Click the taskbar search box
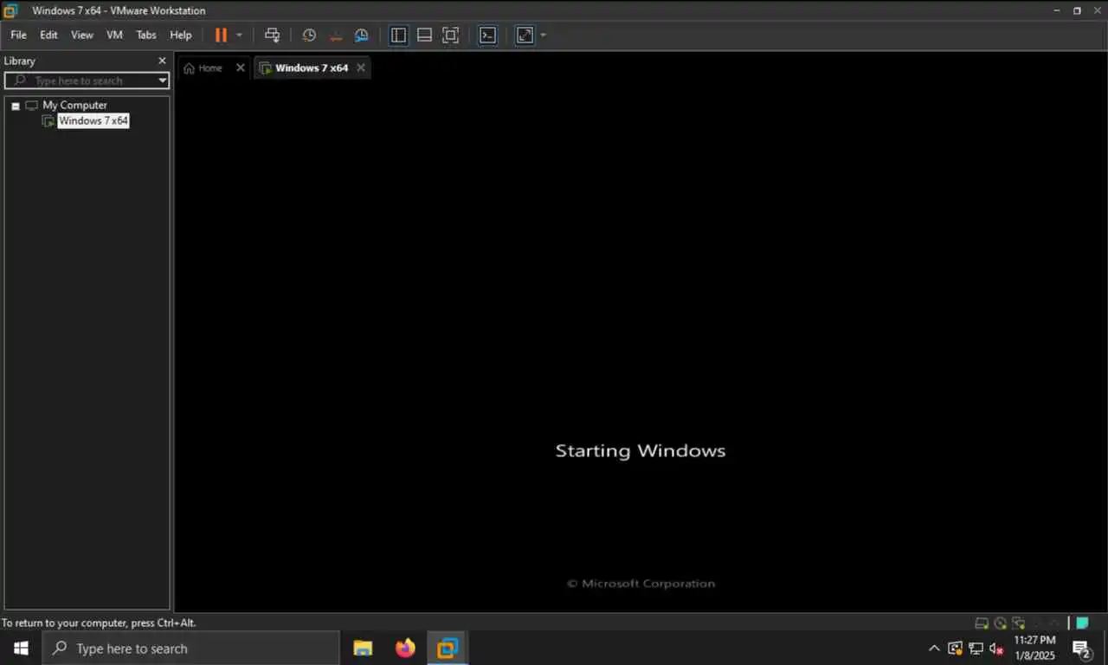Viewport: 1108px width, 665px height. tap(190, 648)
